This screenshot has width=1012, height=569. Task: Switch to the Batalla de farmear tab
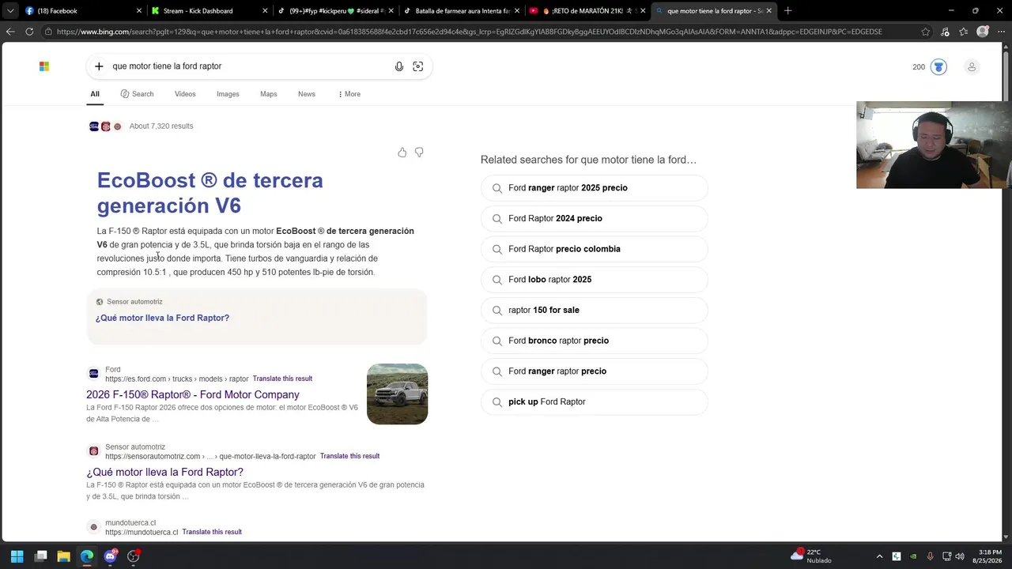click(461, 11)
